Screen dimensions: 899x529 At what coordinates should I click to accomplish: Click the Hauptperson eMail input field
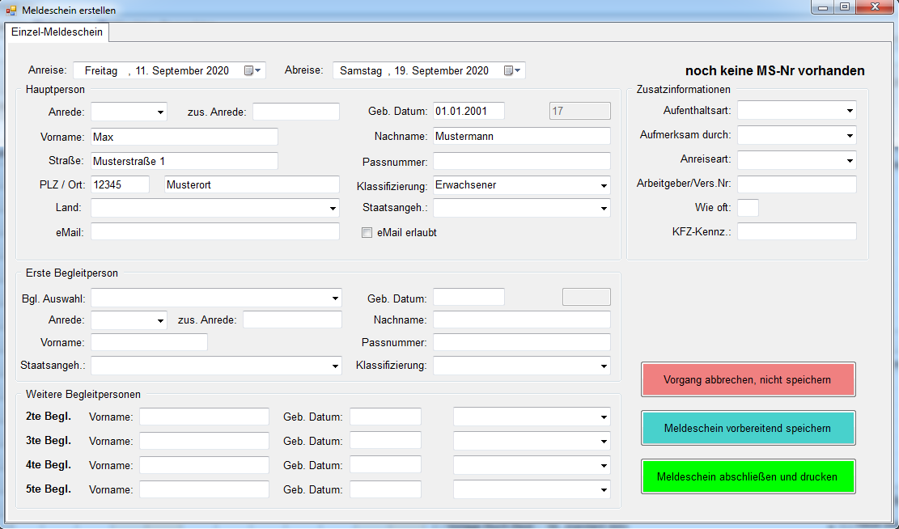[214, 232]
